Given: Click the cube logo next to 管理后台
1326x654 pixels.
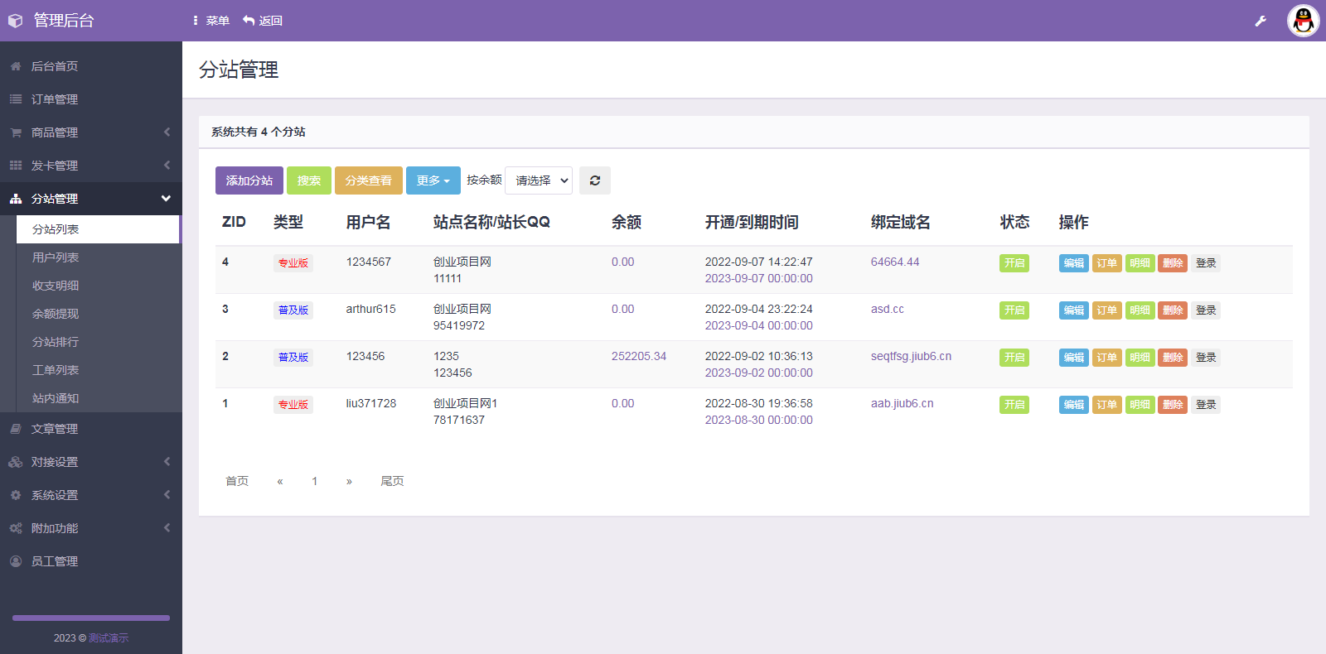Looking at the screenshot, I should click(15, 21).
